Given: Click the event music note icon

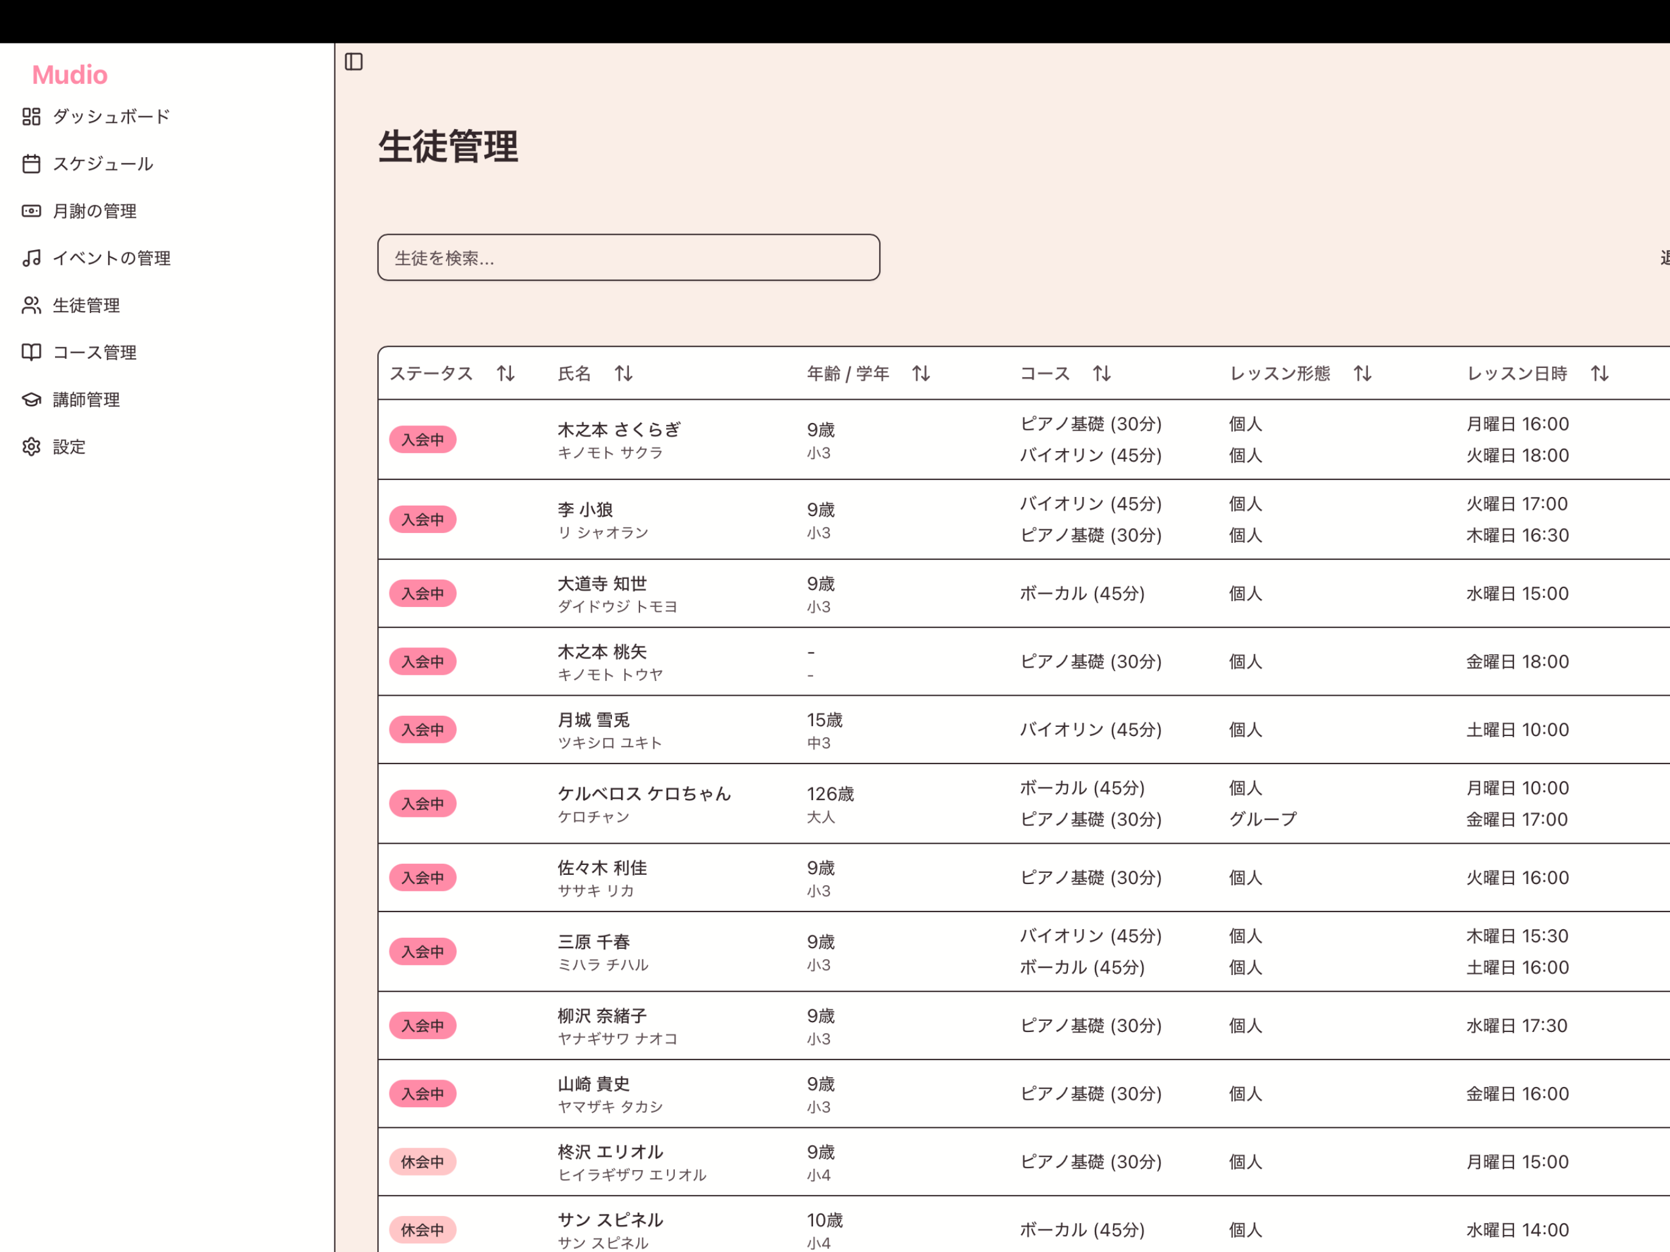Looking at the screenshot, I should [x=31, y=258].
